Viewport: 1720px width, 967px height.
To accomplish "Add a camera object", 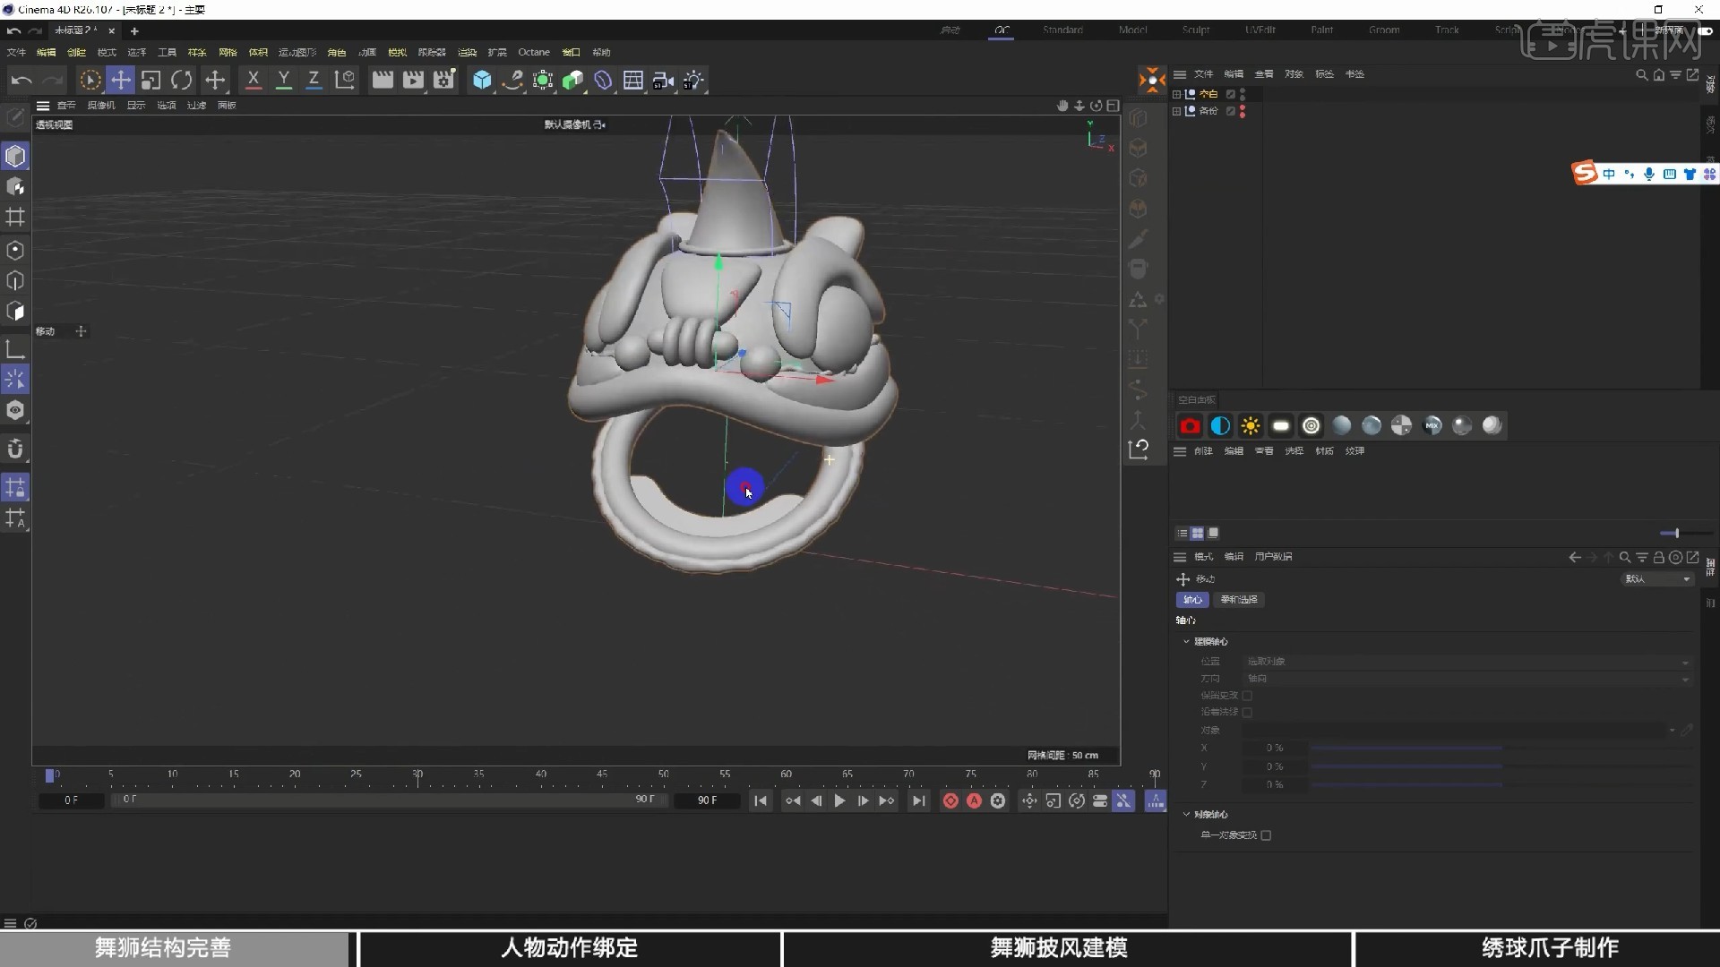I will pyautogui.click(x=663, y=81).
